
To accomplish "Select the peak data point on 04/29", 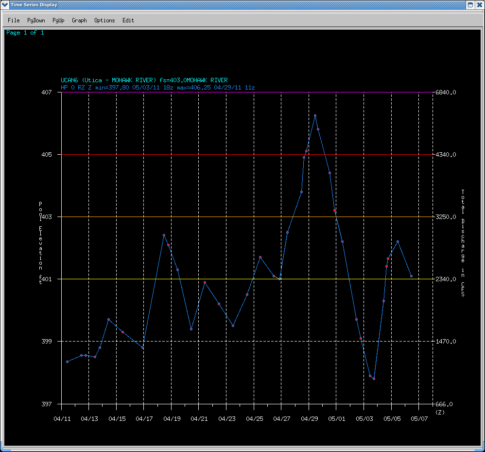I will (x=315, y=115).
